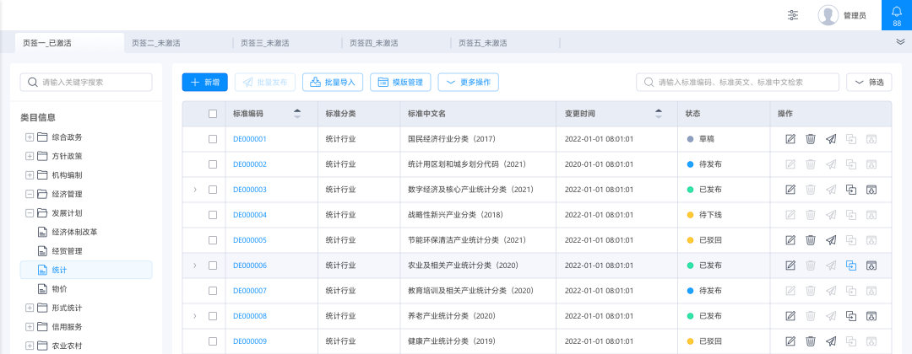Viewport: 912px width, 354px height.
Task: Toggle the select-all checkbox in table header
Action: tap(213, 114)
